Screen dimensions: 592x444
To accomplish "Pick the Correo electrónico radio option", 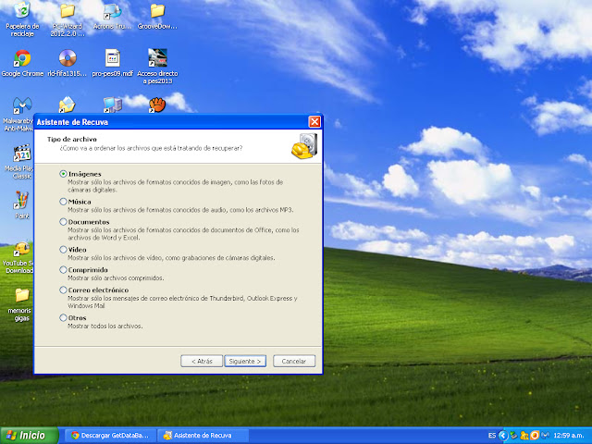I will pyautogui.click(x=63, y=290).
